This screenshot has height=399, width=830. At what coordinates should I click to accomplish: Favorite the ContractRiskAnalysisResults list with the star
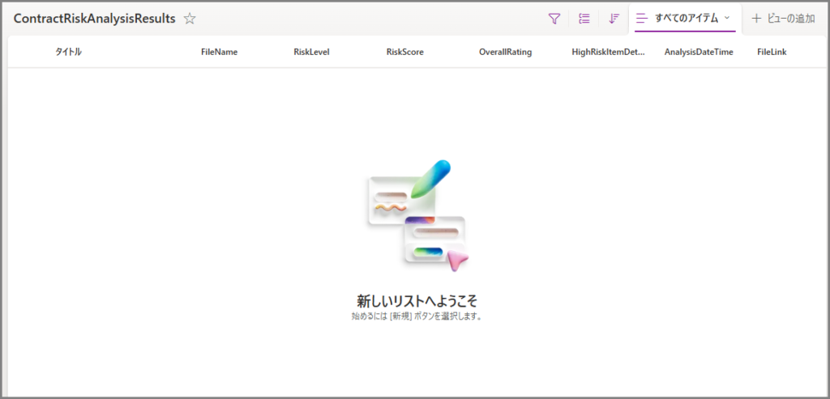(x=190, y=19)
